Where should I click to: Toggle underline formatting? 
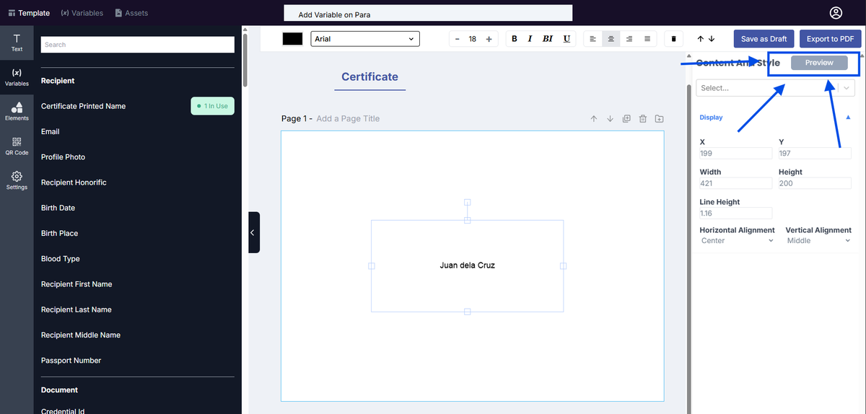click(567, 39)
